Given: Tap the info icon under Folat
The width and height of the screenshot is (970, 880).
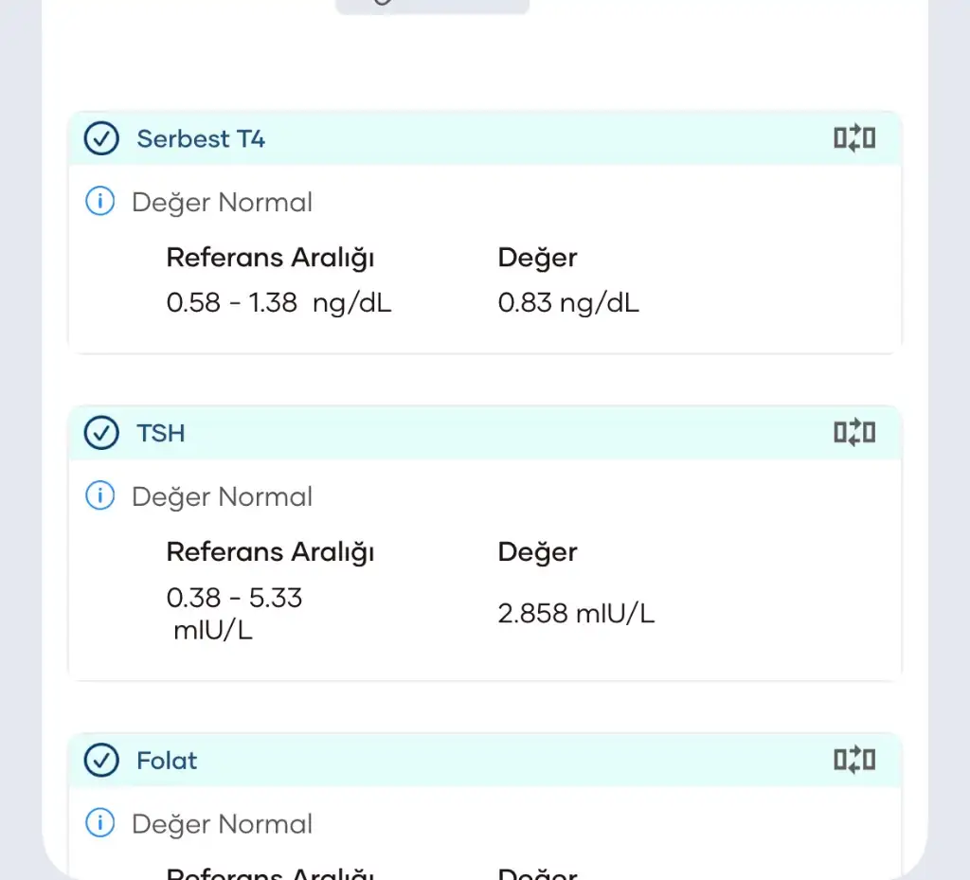Looking at the screenshot, I should click(99, 823).
